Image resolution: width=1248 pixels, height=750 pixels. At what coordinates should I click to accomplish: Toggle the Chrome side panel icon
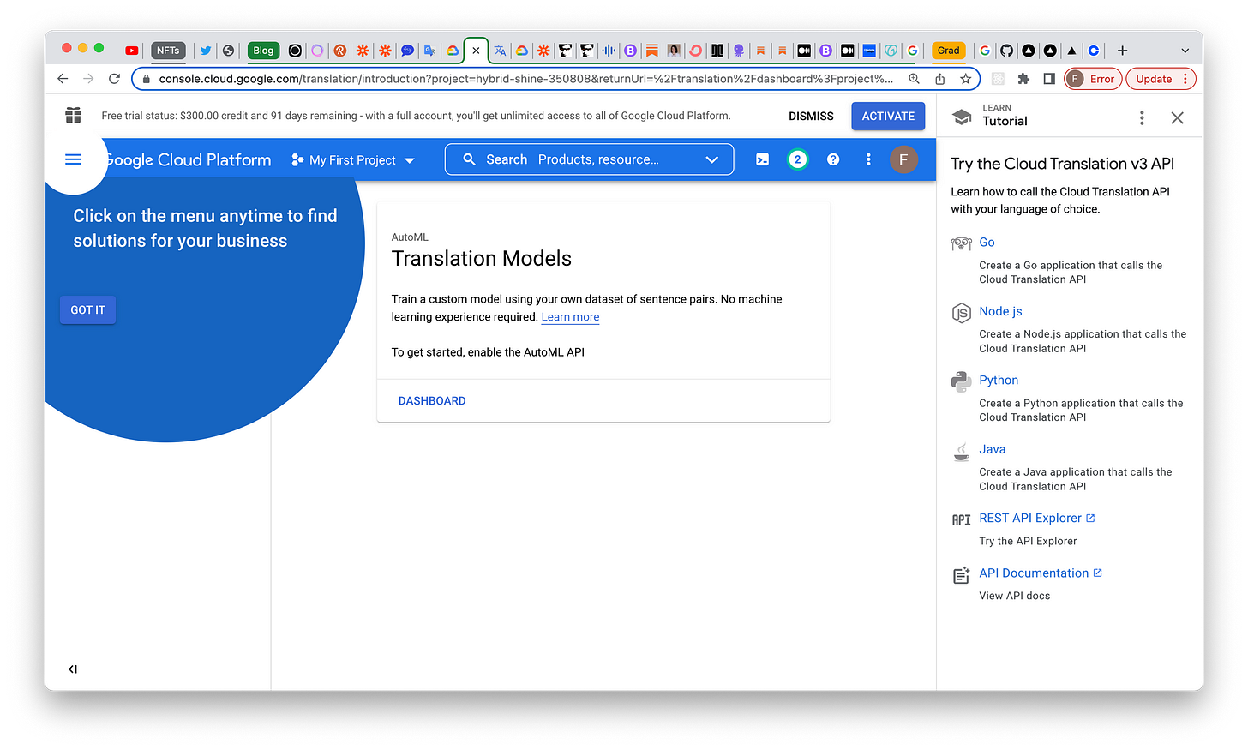click(x=1049, y=79)
